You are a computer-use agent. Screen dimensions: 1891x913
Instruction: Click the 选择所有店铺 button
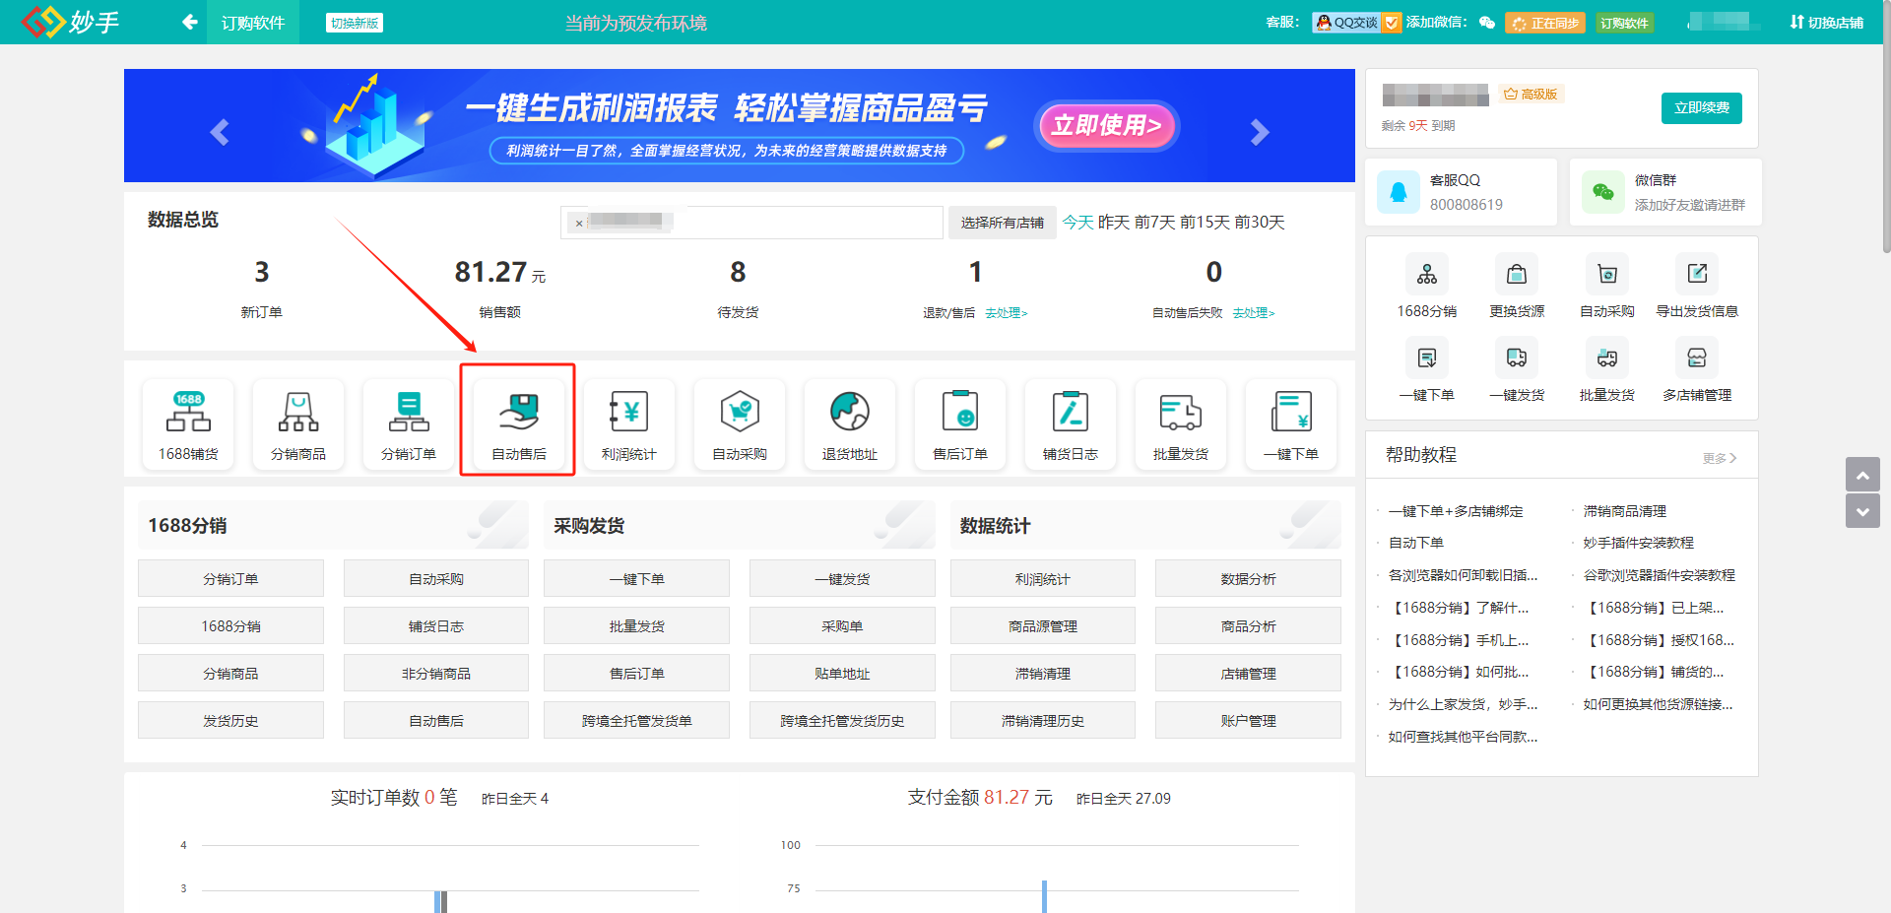[1003, 223]
